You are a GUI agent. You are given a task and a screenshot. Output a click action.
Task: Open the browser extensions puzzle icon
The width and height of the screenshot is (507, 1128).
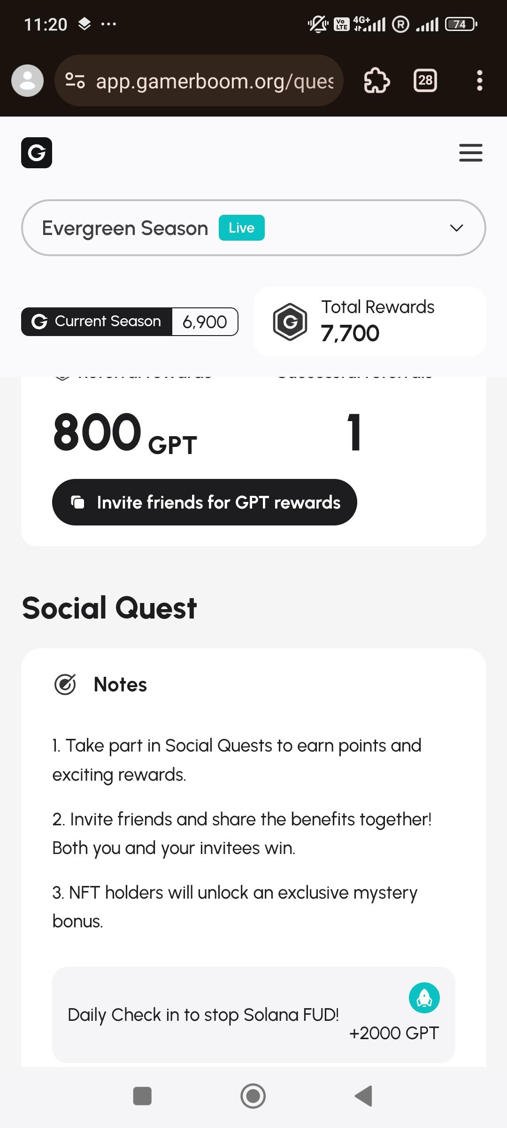click(377, 81)
